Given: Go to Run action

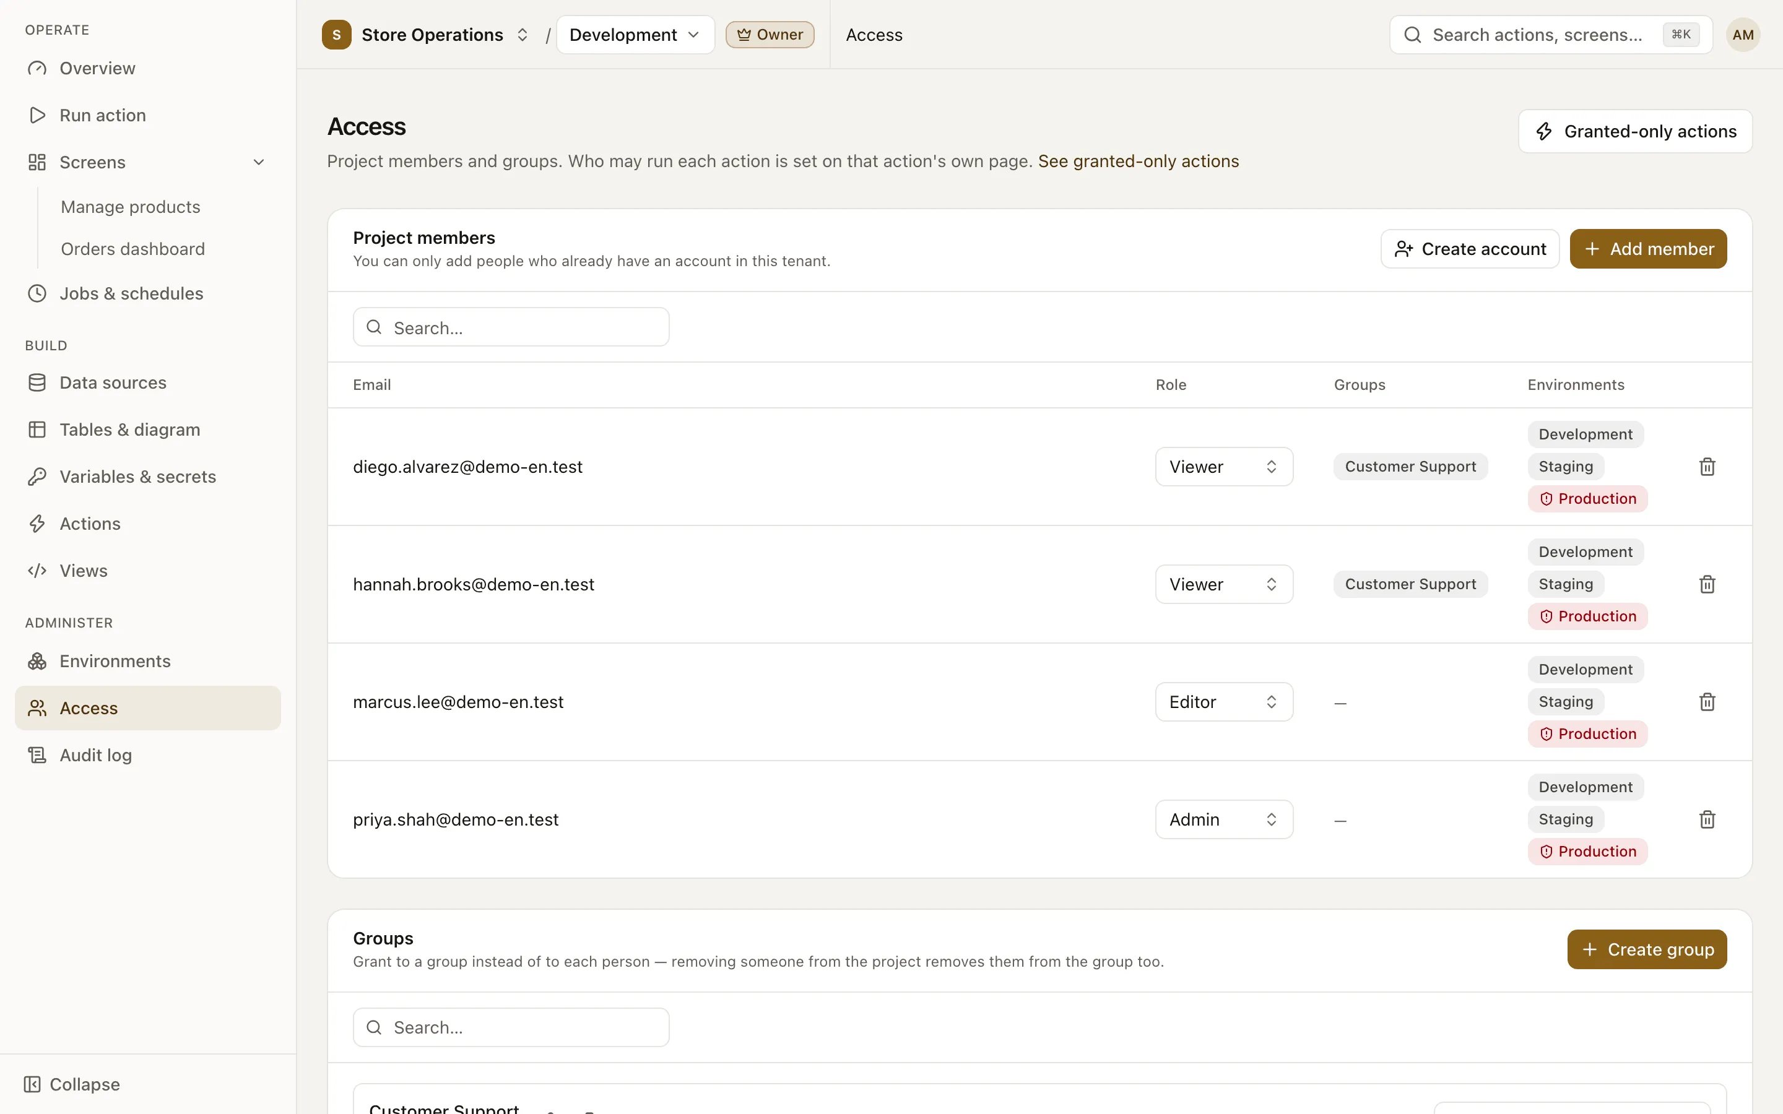Looking at the screenshot, I should click(147, 115).
